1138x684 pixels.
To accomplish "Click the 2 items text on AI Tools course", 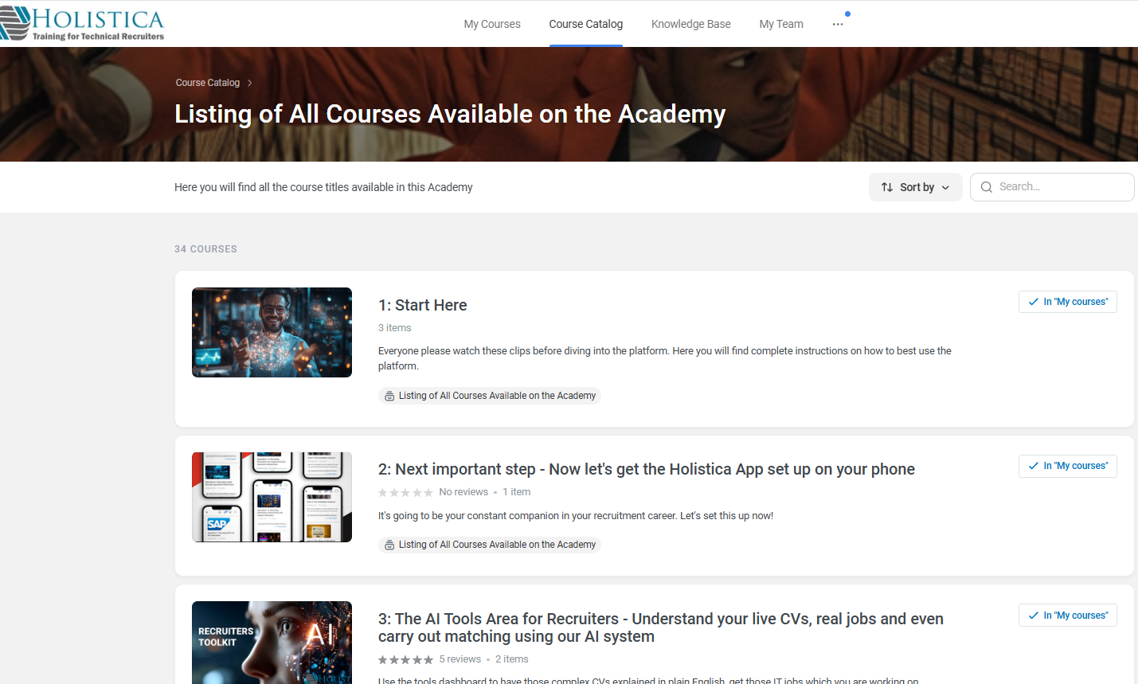I will (512, 659).
